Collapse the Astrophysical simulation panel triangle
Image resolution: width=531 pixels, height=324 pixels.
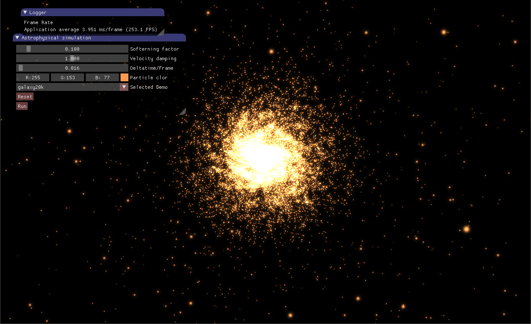17,38
